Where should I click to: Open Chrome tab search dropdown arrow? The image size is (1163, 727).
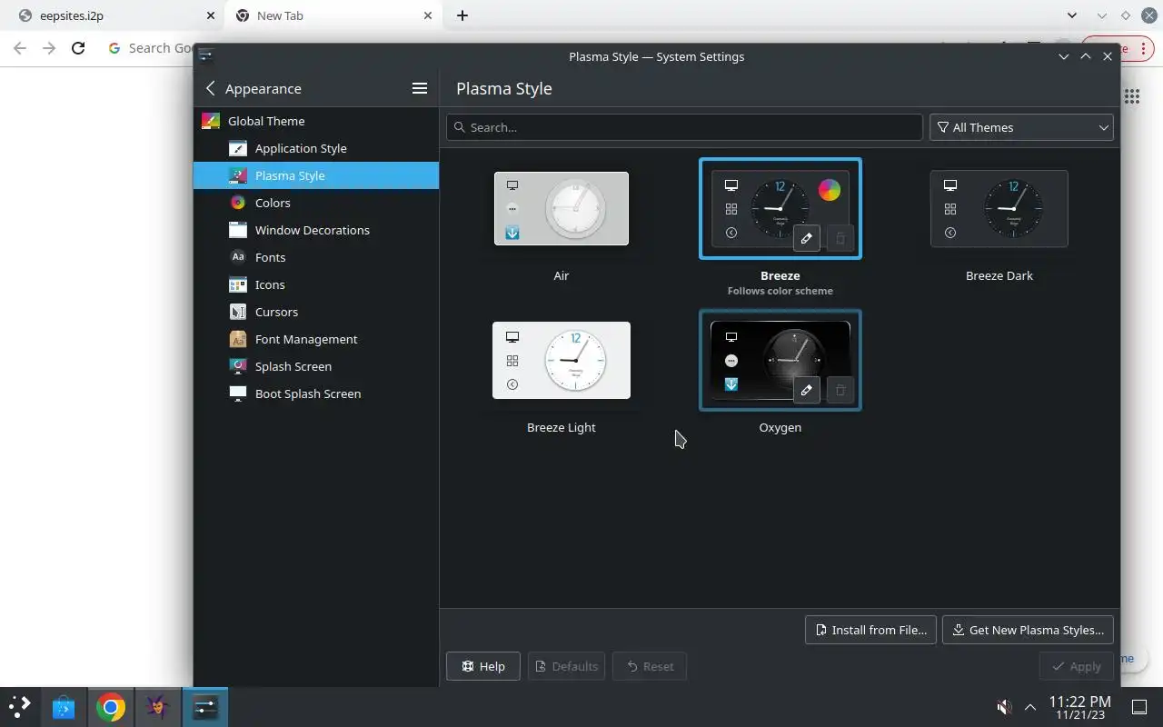pos(1072,15)
